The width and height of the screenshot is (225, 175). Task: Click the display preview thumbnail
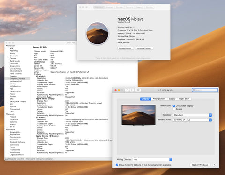click(139, 115)
